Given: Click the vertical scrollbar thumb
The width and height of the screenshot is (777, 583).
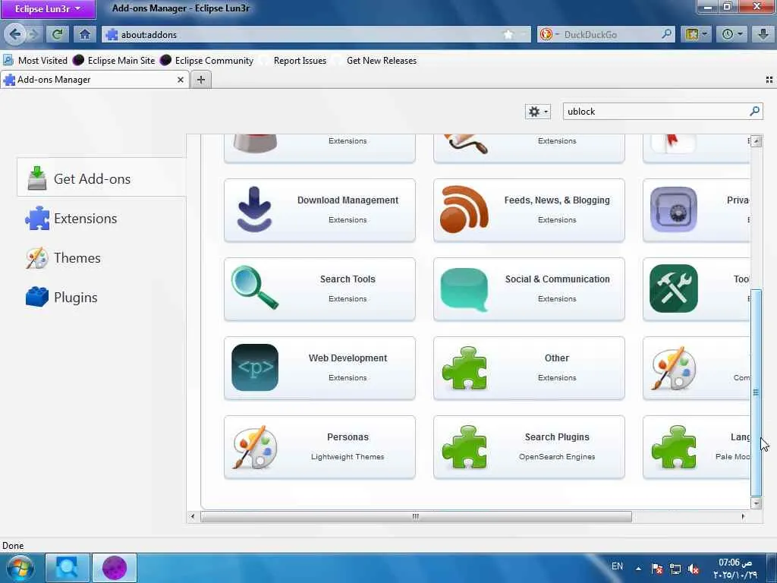Looking at the screenshot, I should click(757, 392).
